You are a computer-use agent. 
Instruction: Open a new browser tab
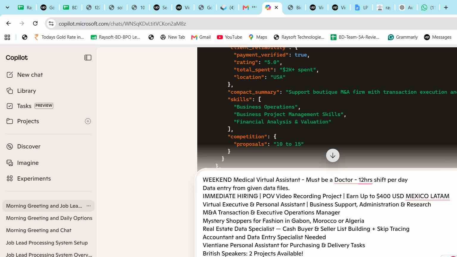coord(446,7)
